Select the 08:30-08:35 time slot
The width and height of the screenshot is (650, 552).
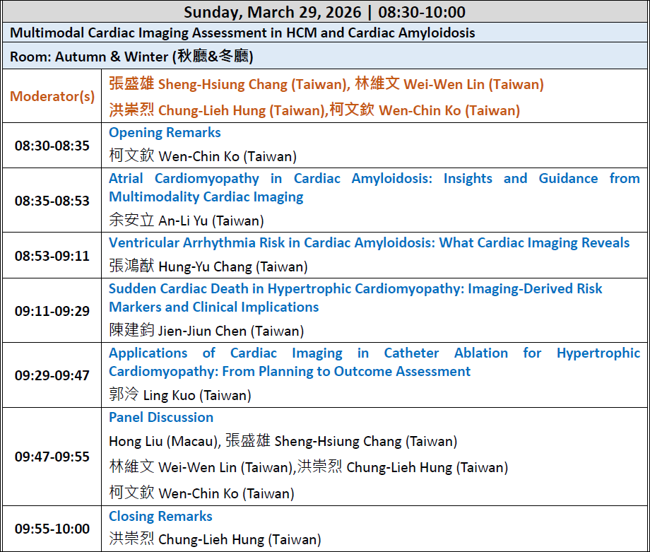click(x=52, y=146)
